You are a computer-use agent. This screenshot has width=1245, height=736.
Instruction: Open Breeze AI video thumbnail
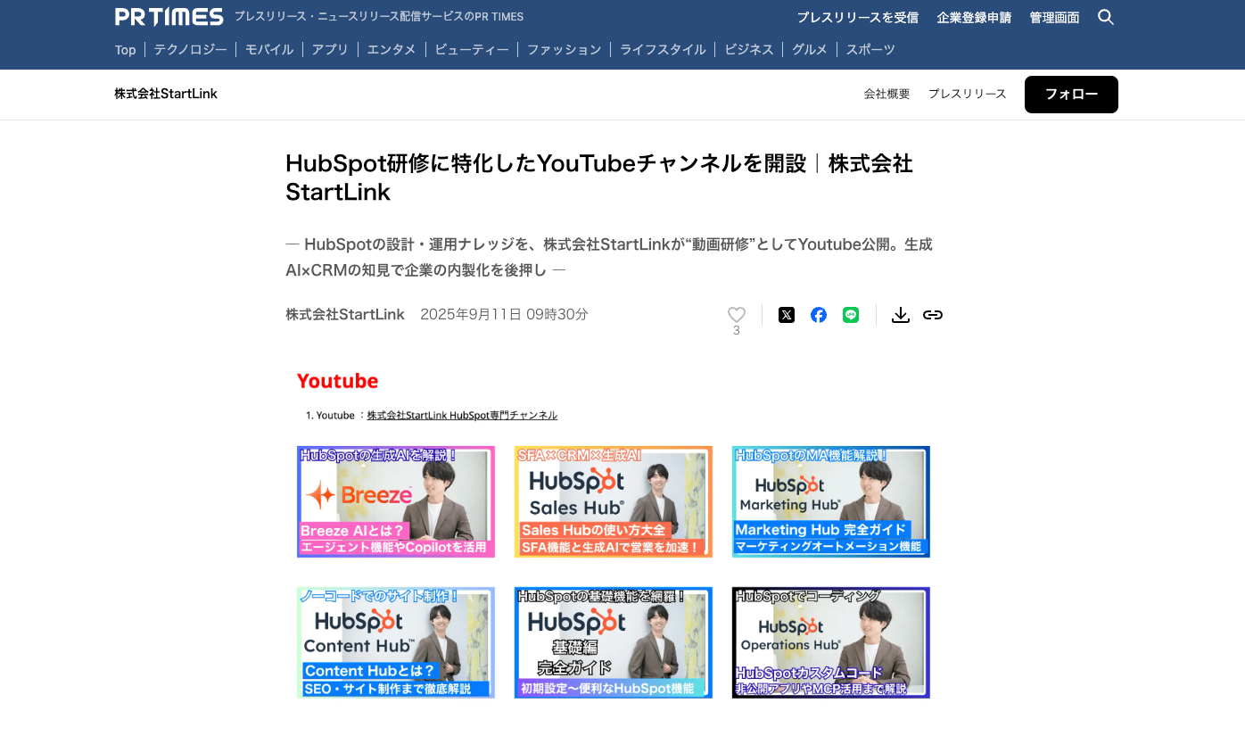click(396, 501)
